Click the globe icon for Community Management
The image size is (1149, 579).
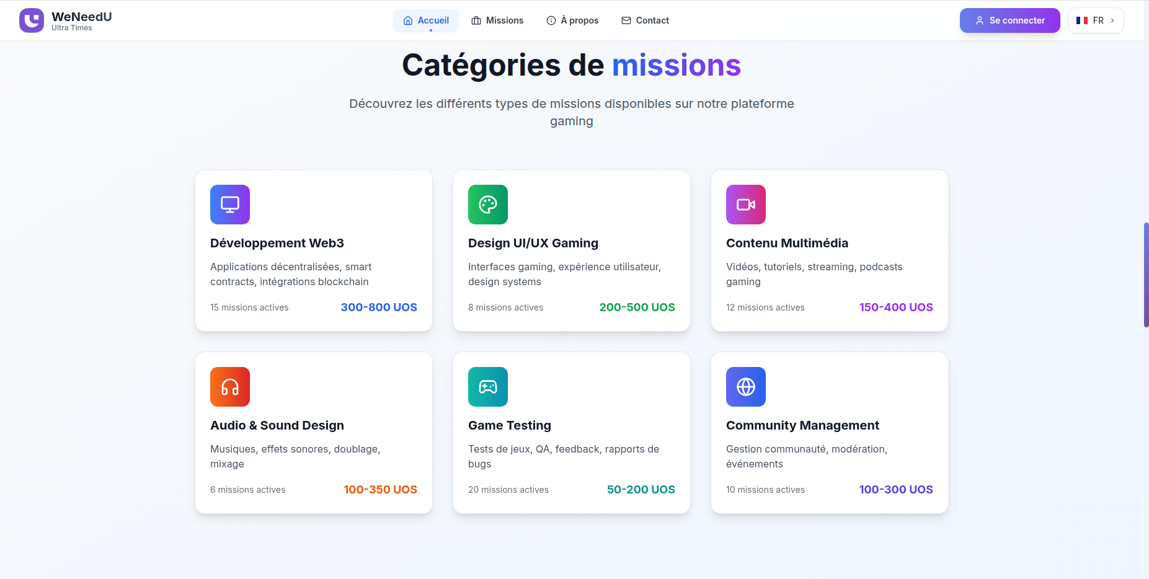tap(746, 387)
